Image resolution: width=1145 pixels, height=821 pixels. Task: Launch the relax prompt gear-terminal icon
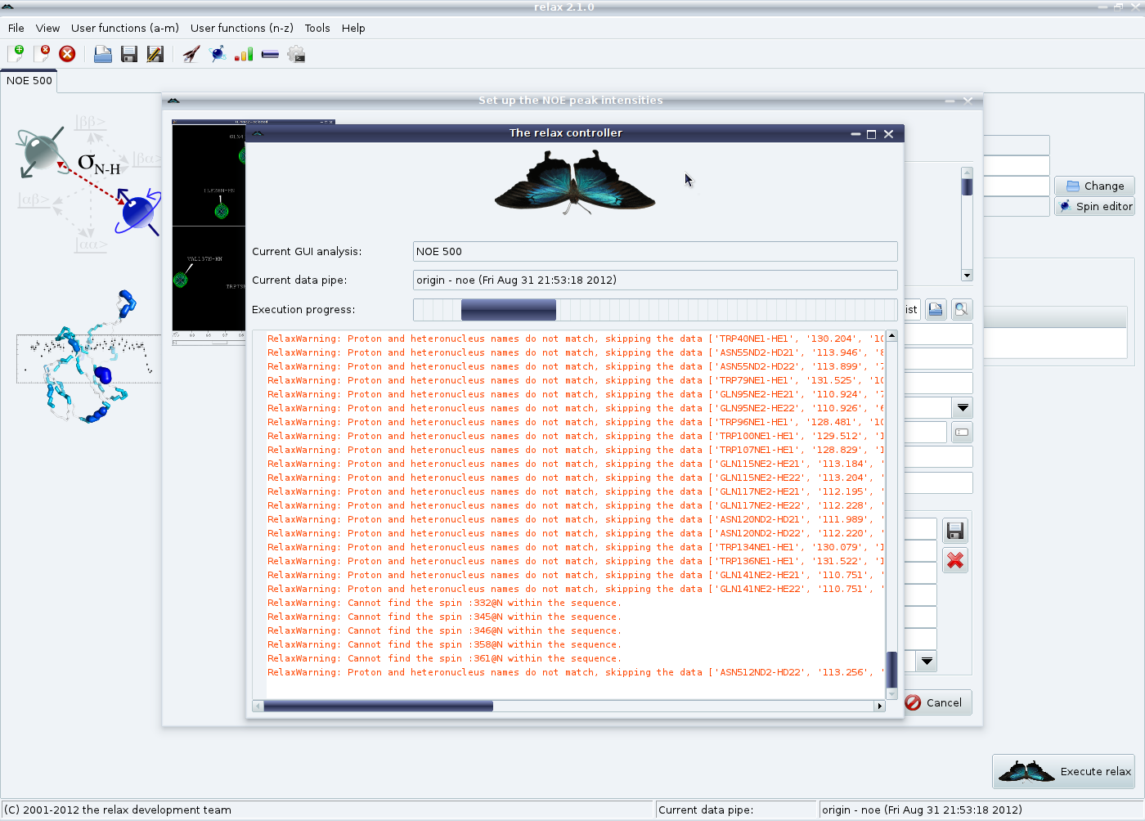296,54
